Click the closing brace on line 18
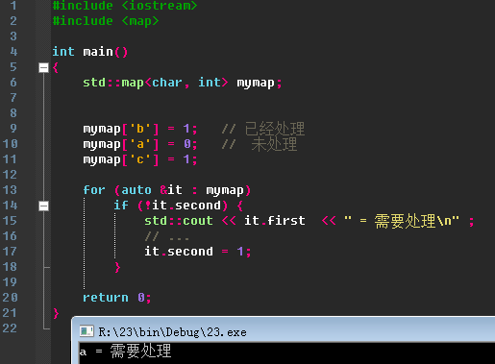 coord(117,267)
